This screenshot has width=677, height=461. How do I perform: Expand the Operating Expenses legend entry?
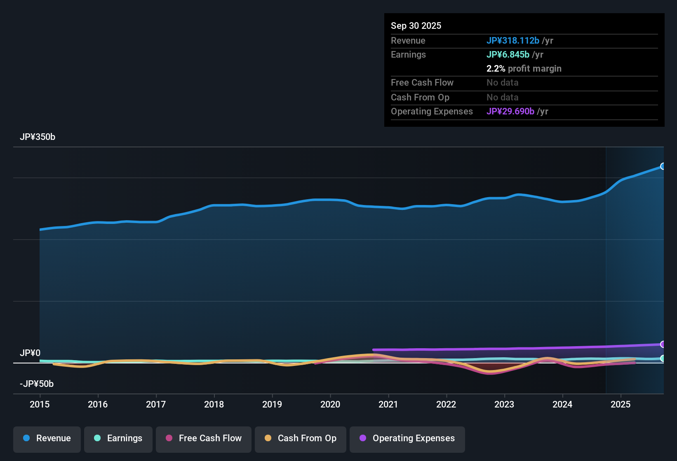click(407, 438)
